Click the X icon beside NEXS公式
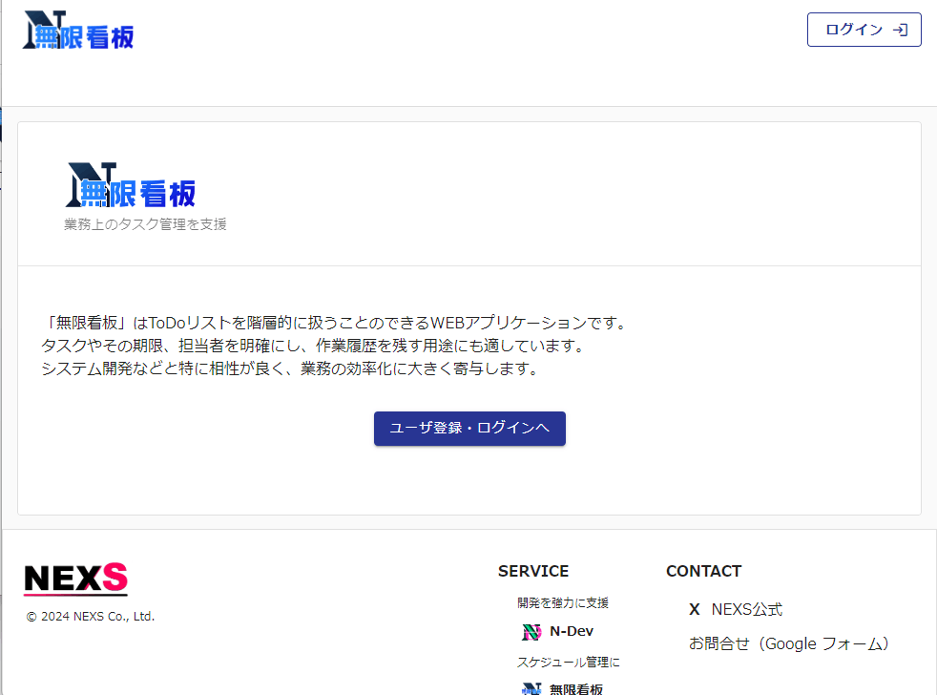937x695 pixels. [x=695, y=609]
